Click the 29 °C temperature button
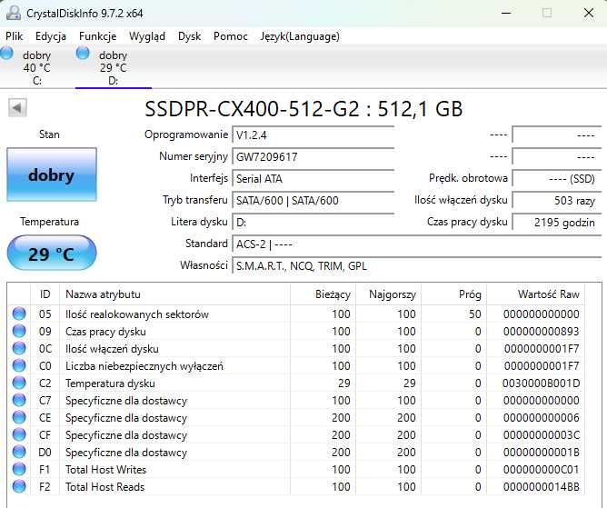Viewport: 607px width, 508px height. pyautogui.click(x=52, y=254)
